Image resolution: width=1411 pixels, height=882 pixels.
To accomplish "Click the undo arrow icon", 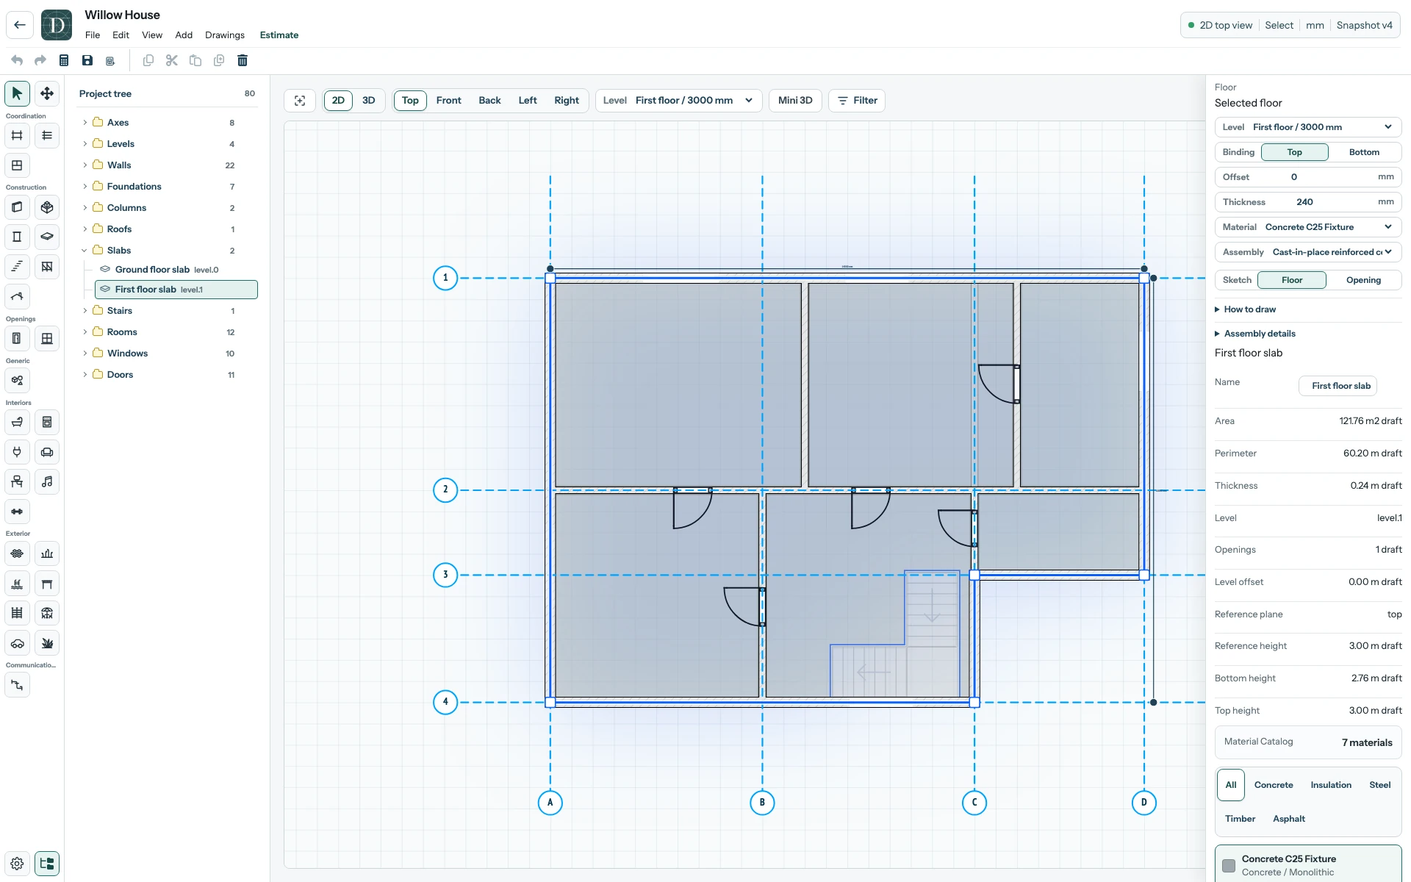I will click(x=17, y=60).
